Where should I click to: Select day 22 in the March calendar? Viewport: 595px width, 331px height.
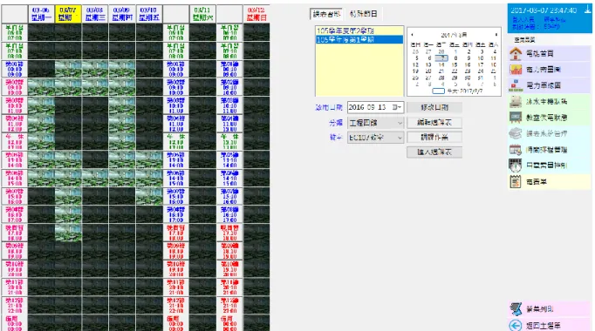pyautogui.click(x=455, y=71)
